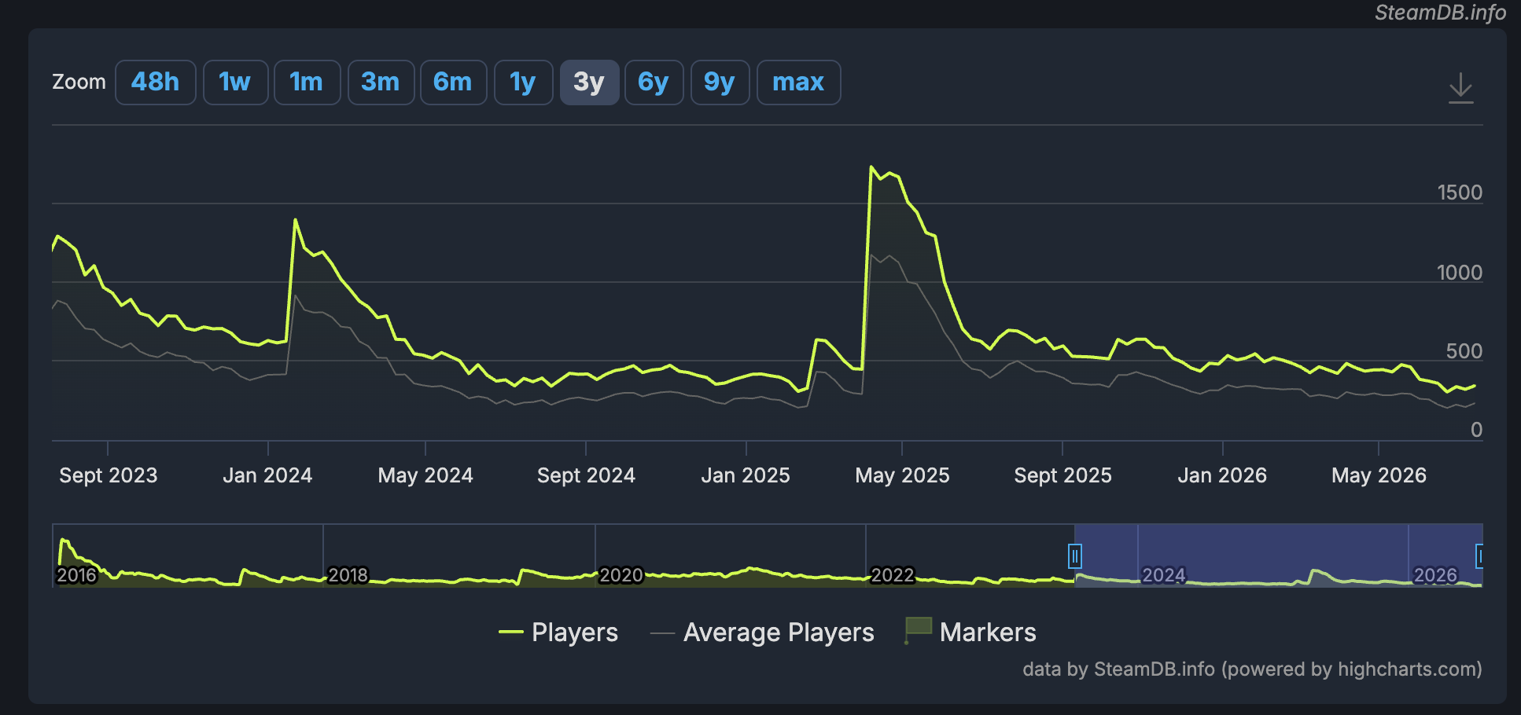1521x715 pixels.
Task: Click the Jan 2024 player spike
Action: pos(295,220)
